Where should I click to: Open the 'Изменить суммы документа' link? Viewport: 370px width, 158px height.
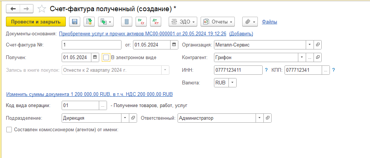click(x=89, y=94)
